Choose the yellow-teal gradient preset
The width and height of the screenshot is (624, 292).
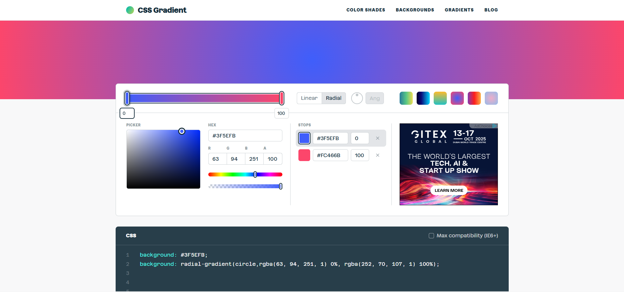440,98
